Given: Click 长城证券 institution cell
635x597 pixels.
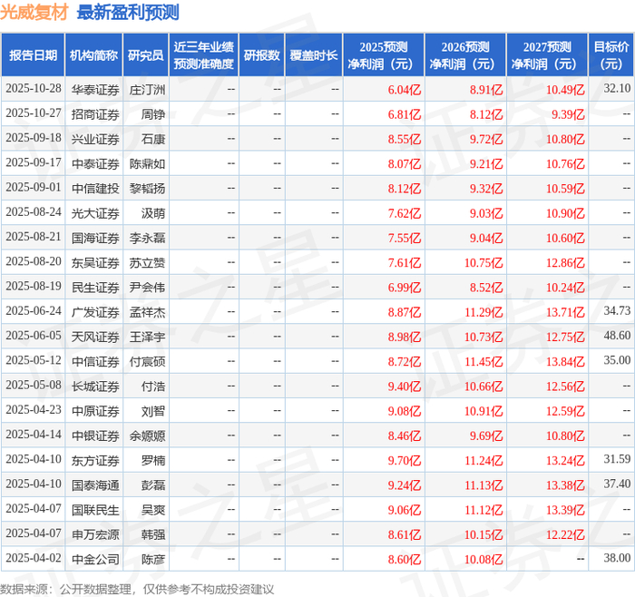Looking at the screenshot, I should 95,387.
